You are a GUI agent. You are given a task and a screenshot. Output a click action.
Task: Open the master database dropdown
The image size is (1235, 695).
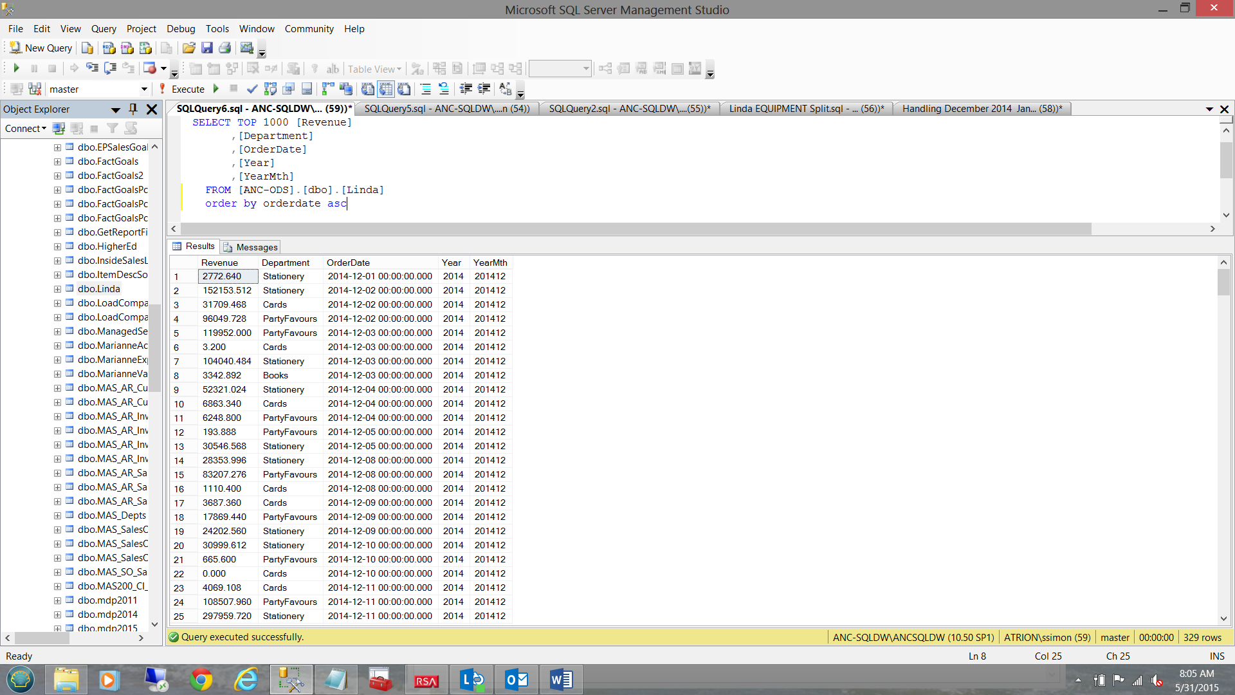[144, 89]
